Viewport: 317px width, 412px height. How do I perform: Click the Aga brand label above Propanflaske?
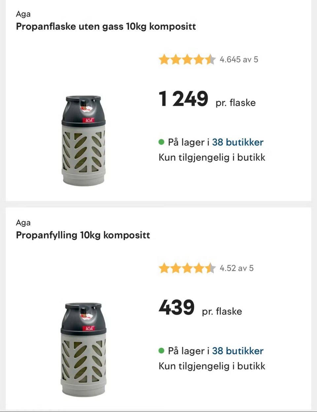23,14
